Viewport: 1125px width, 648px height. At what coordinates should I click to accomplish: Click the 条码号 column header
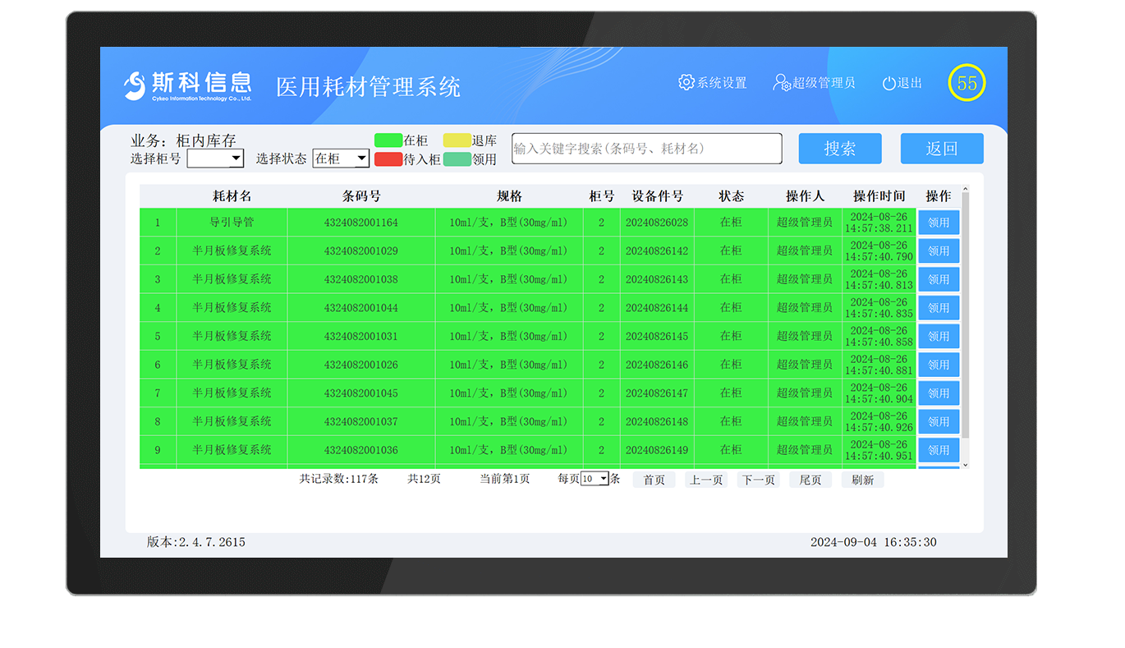coord(360,196)
